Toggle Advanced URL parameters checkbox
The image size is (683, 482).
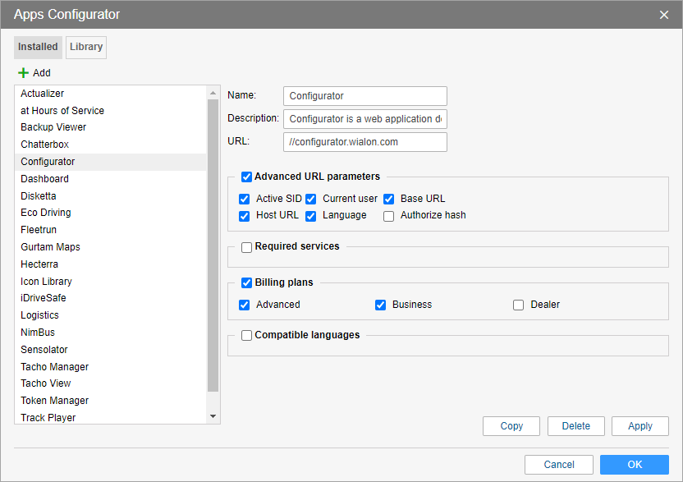[246, 177]
